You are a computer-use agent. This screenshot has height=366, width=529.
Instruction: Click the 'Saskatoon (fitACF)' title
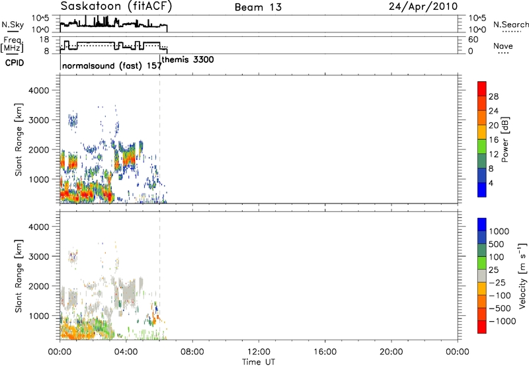click(x=116, y=7)
